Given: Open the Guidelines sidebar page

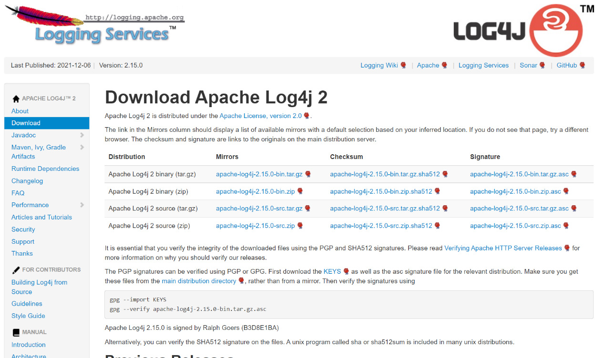Looking at the screenshot, I should (x=27, y=304).
